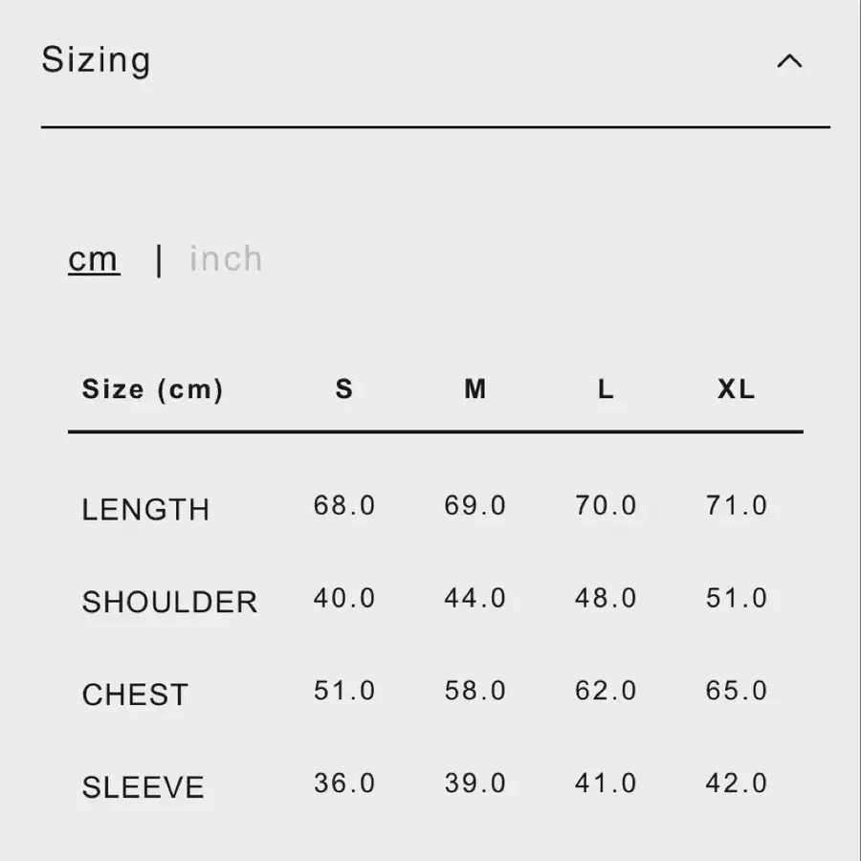Click the Sizing section heading

pyautogui.click(x=96, y=60)
